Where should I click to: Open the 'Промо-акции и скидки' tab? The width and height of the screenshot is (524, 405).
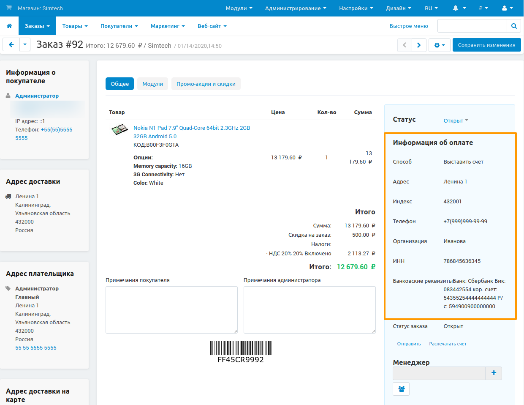(x=206, y=84)
